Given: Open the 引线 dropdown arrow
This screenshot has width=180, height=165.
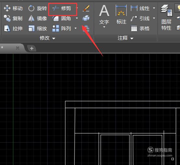Looking at the screenshot, I should [154, 18].
